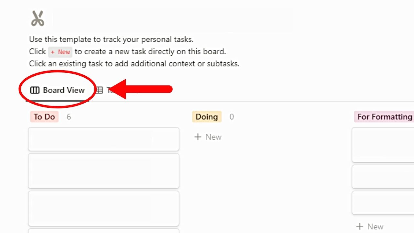414x233 pixels.
Task: Click the third card under To Do
Action: [x=103, y=208]
